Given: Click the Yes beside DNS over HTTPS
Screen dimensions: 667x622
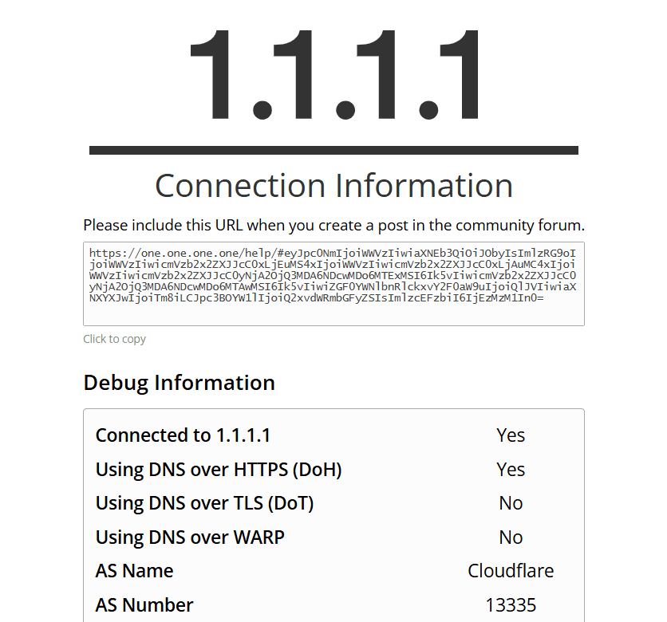Looking at the screenshot, I should tap(511, 469).
